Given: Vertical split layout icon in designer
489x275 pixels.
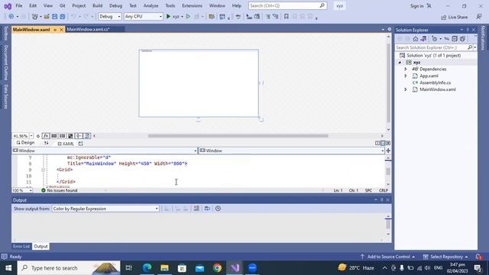Looking at the screenshot, I should (x=377, y=143).
